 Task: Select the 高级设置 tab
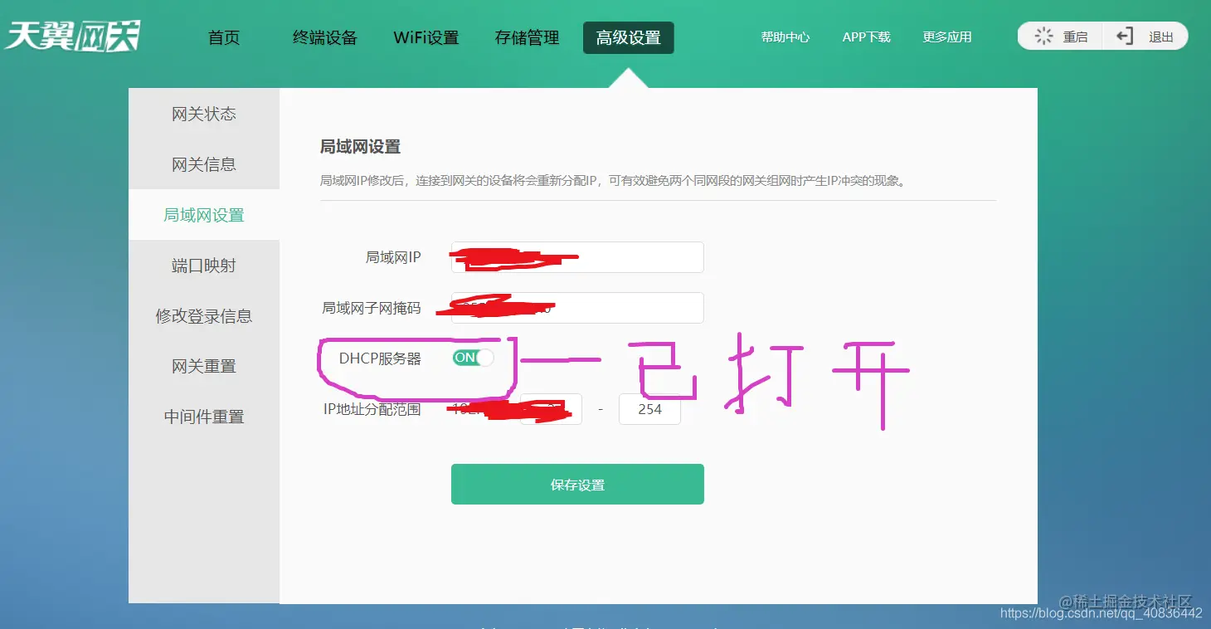[629, 37]
